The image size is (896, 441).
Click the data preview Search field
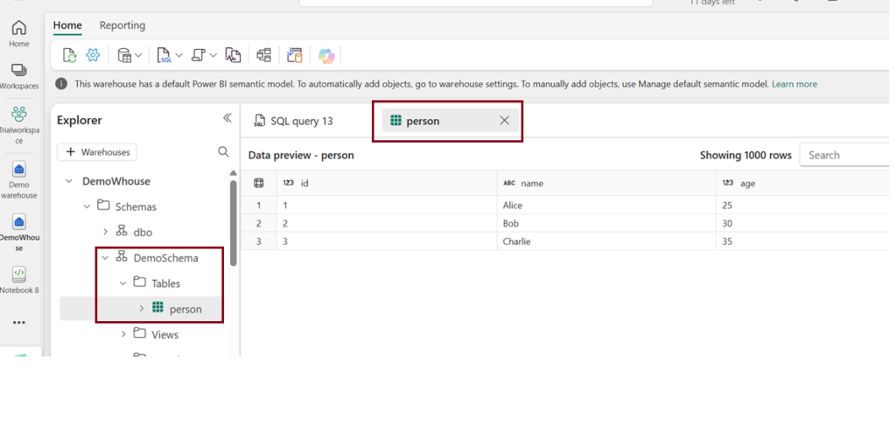click(x=846, y=155)
